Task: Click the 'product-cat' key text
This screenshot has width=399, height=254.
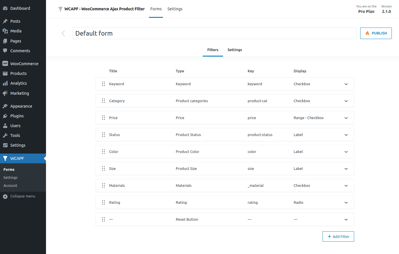Action: coord(257,101)
